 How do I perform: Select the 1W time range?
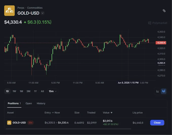pos(14,91)
